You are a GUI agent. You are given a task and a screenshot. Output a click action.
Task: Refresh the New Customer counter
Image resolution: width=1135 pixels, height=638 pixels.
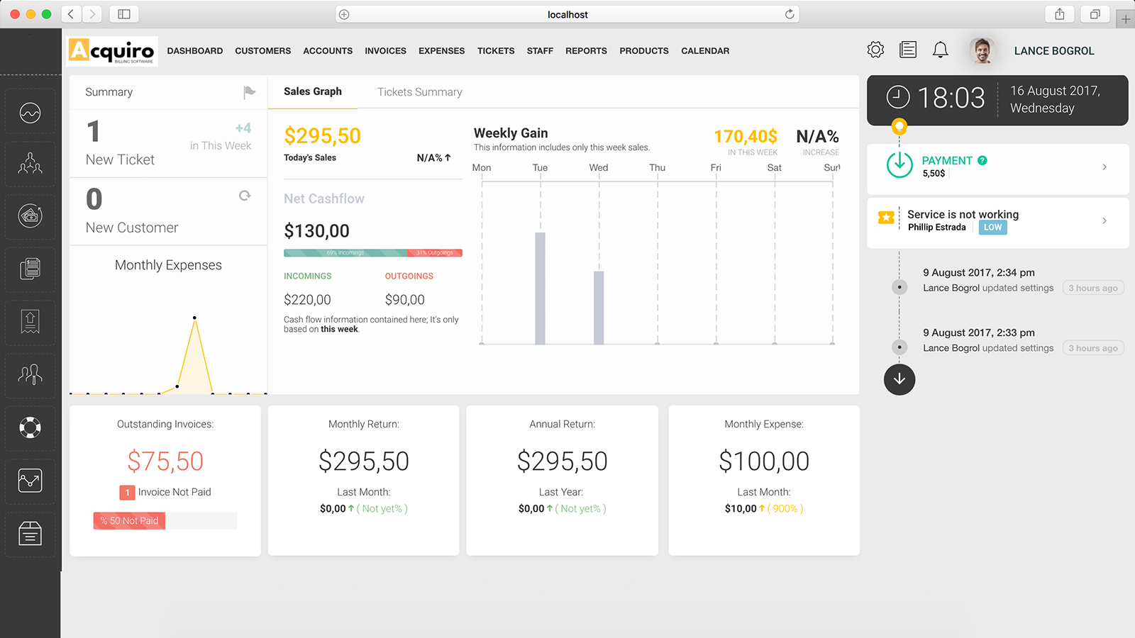pos(245,196)
